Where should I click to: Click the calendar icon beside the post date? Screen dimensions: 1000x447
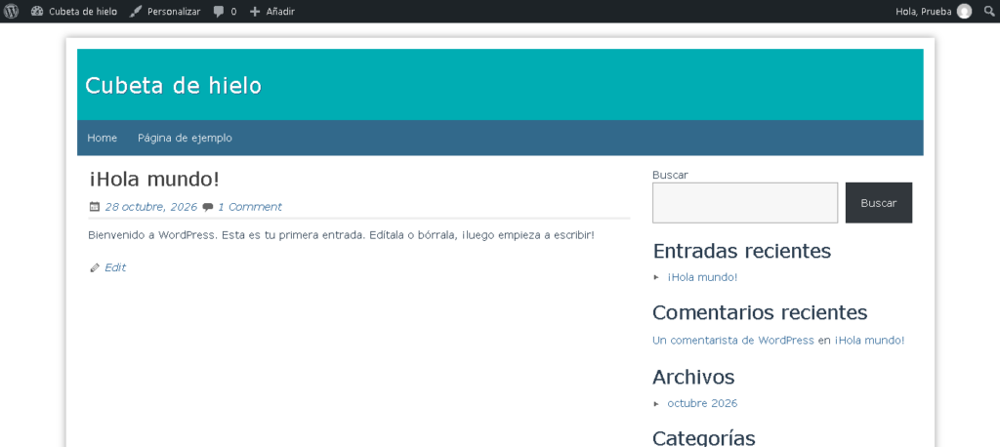tap(95, 206)
